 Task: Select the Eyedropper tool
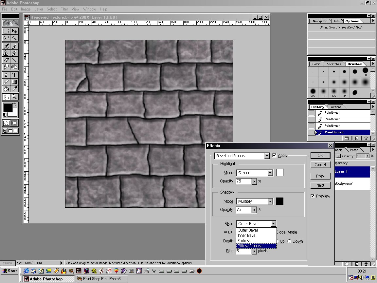[14, 89]
